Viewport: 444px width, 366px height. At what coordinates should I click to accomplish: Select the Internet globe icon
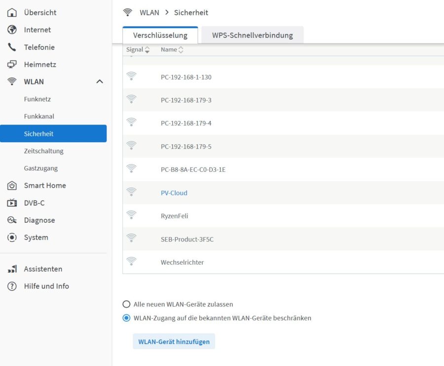tap(12, 30)
